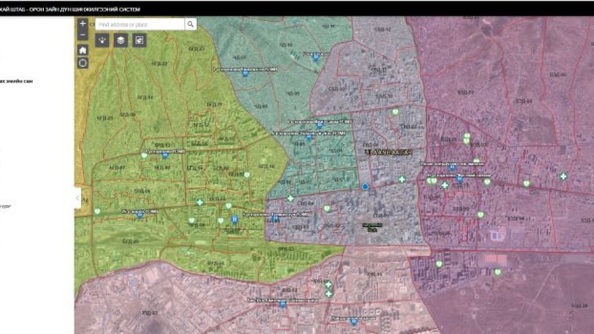Screen dimensions: 594x334
Task: Focus the Find address or place field
Action: pos(140,24)
